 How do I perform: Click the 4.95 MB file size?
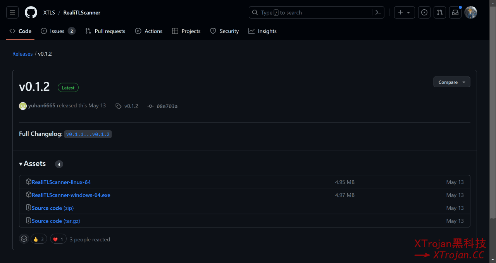pyautogui.click(x=345, y=182)
